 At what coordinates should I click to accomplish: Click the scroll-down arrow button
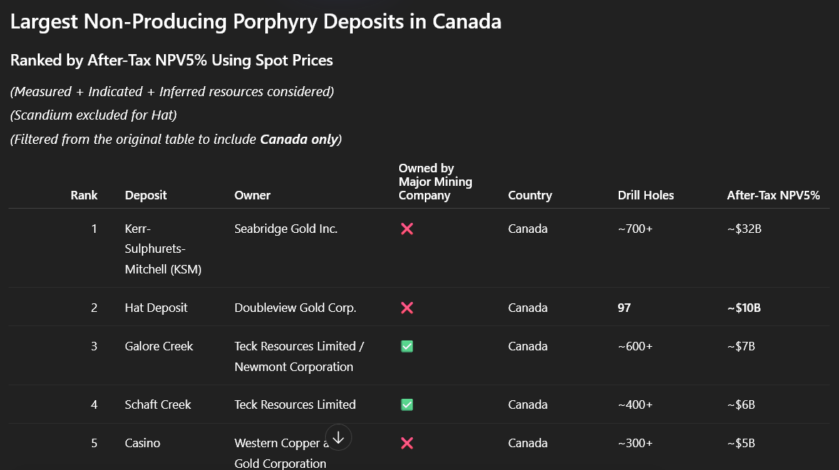click(x=339, y=438)
